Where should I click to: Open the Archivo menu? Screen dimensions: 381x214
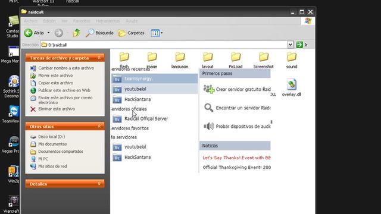(30, 21)
